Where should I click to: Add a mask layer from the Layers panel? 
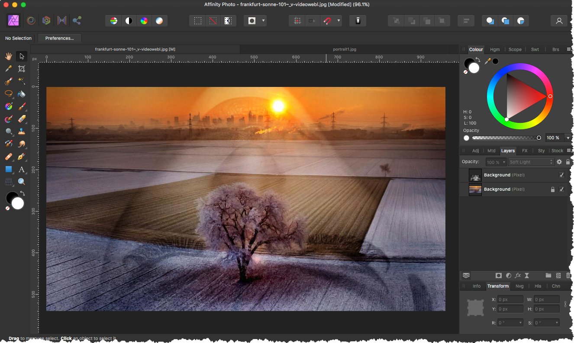coord(498,276)
